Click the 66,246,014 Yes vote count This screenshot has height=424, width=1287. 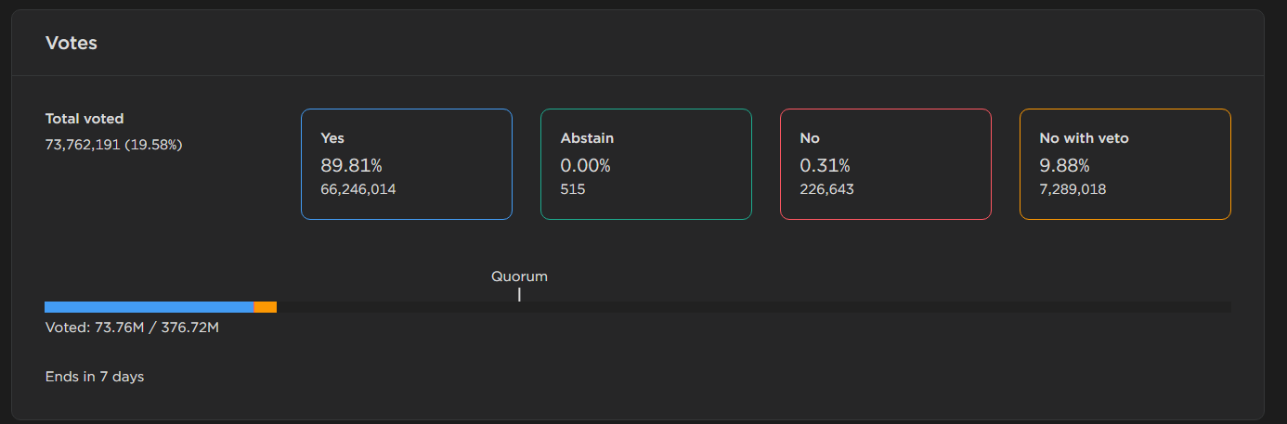(358, 189)
